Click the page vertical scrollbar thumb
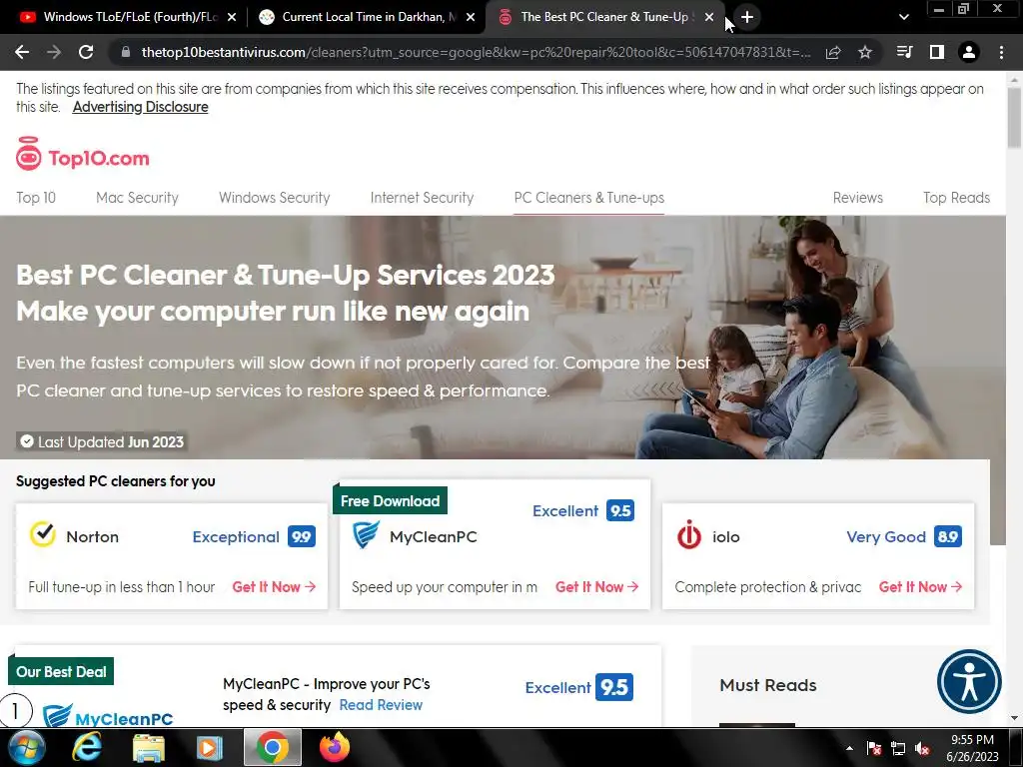Image resolution: width=1023 pixels, height=767 pixels. point(1014,118)
